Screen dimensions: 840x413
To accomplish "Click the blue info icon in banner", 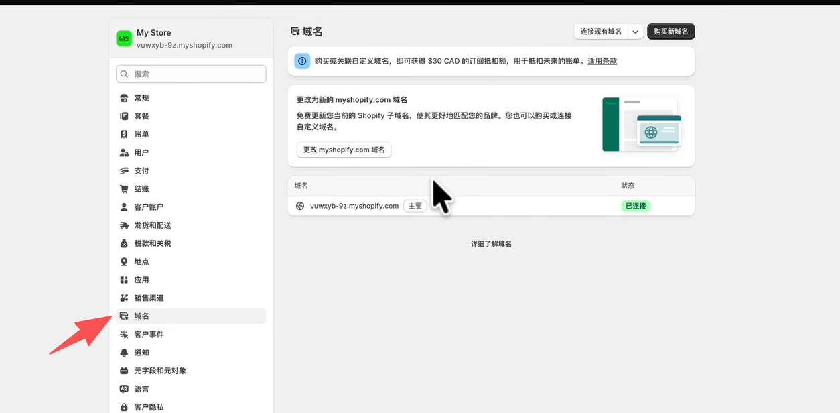I will (302, 61).
